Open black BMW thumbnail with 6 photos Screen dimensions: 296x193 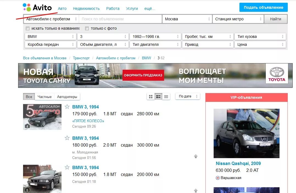42,179
